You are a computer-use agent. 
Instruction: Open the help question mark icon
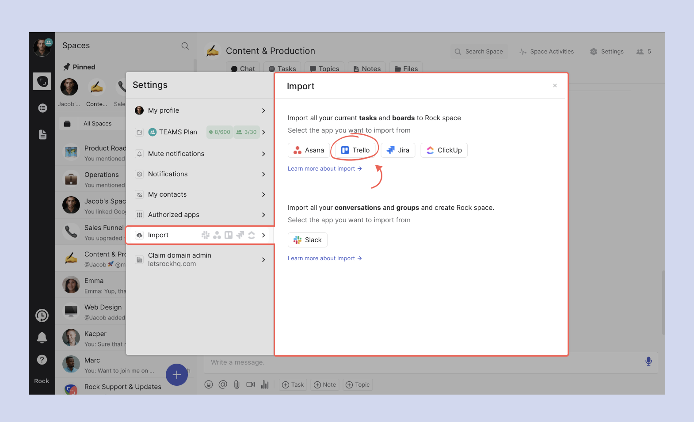42,360
